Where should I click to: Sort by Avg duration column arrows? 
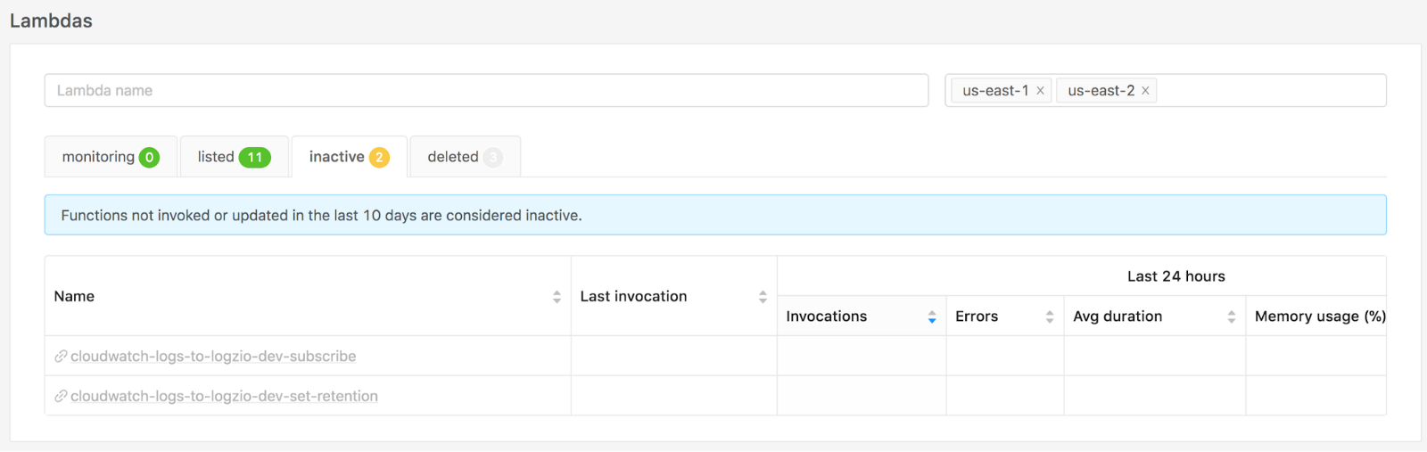[1232, 317]
